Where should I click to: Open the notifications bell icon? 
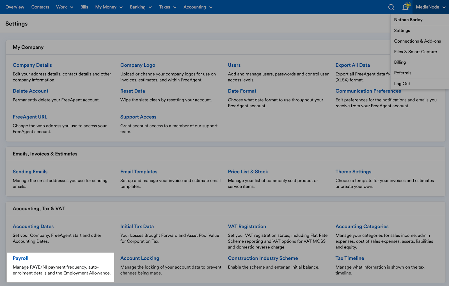coord(406,6)
